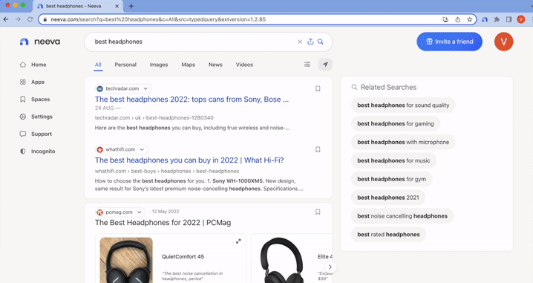This screenshot has width=533, height=283.
Task: Open the search filter settings icon
Action: [307, 65]
